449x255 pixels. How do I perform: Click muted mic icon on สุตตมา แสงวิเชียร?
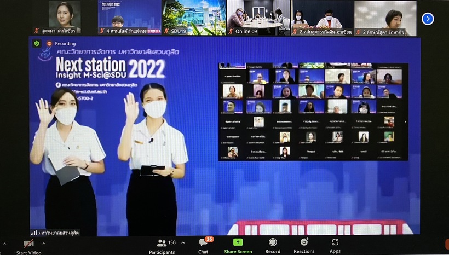[x=36, y=30]
